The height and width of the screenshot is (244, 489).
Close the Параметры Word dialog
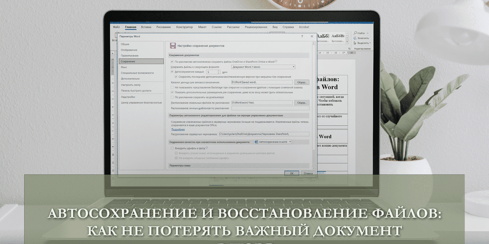pos(312,37)
